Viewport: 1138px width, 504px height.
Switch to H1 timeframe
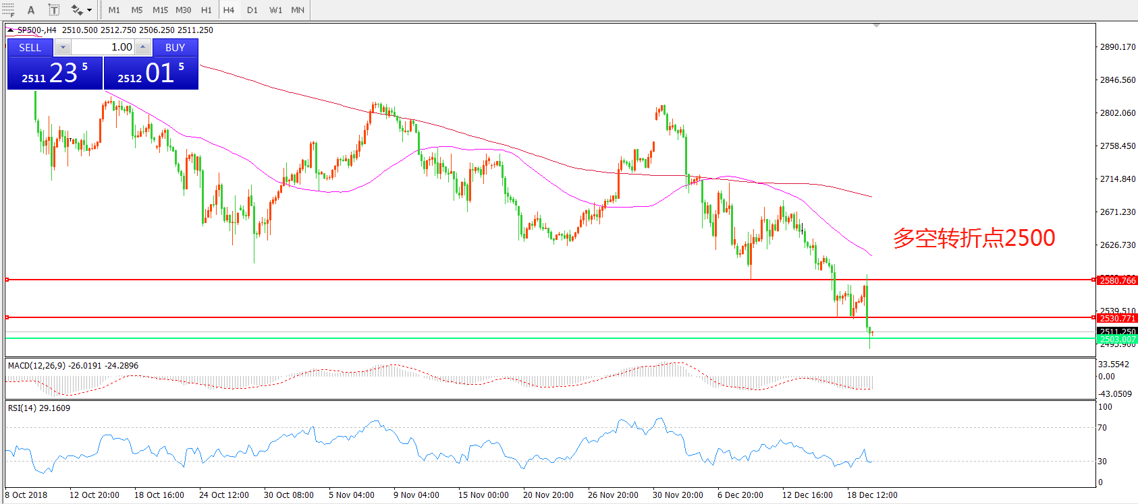(206, 10)
